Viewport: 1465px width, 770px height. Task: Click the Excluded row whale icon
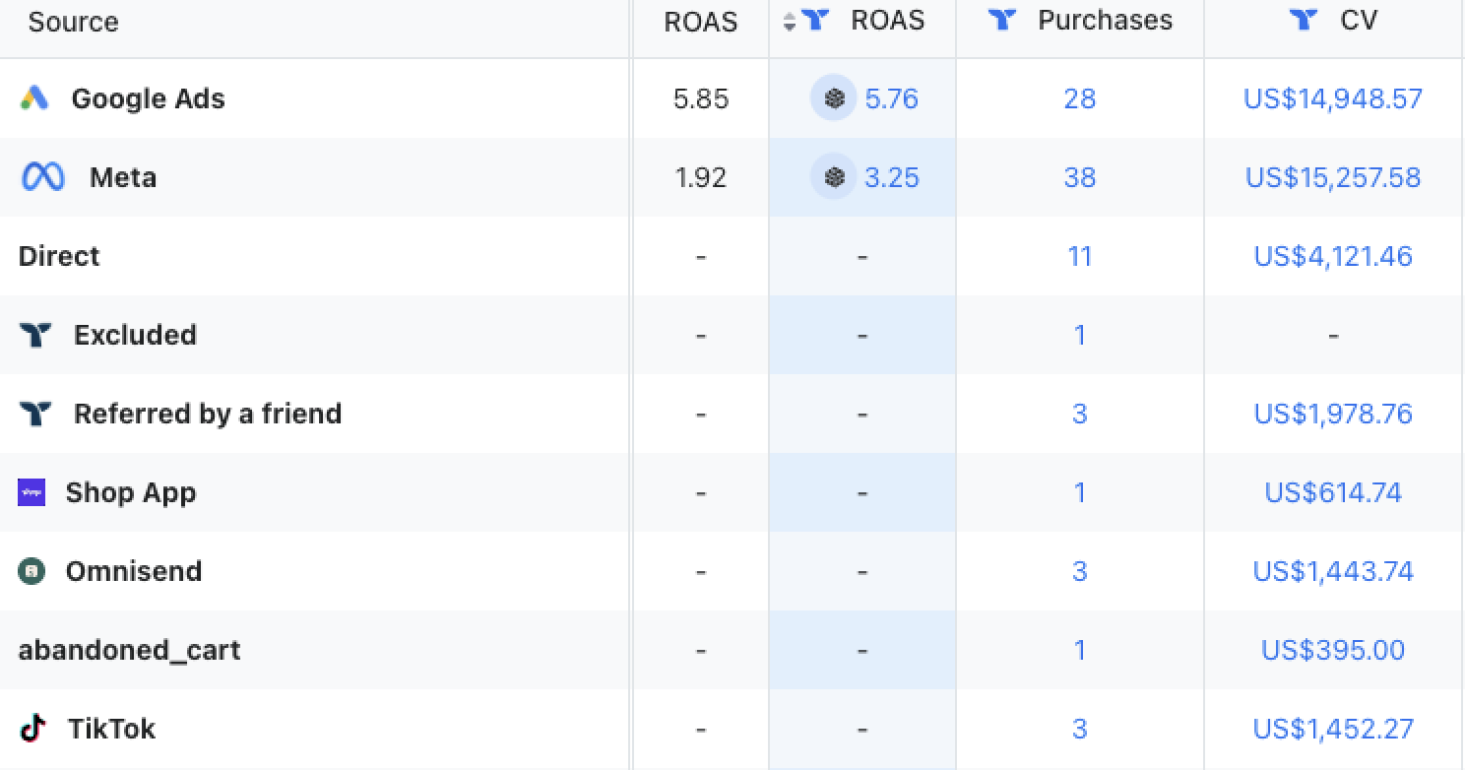(34, 335)
